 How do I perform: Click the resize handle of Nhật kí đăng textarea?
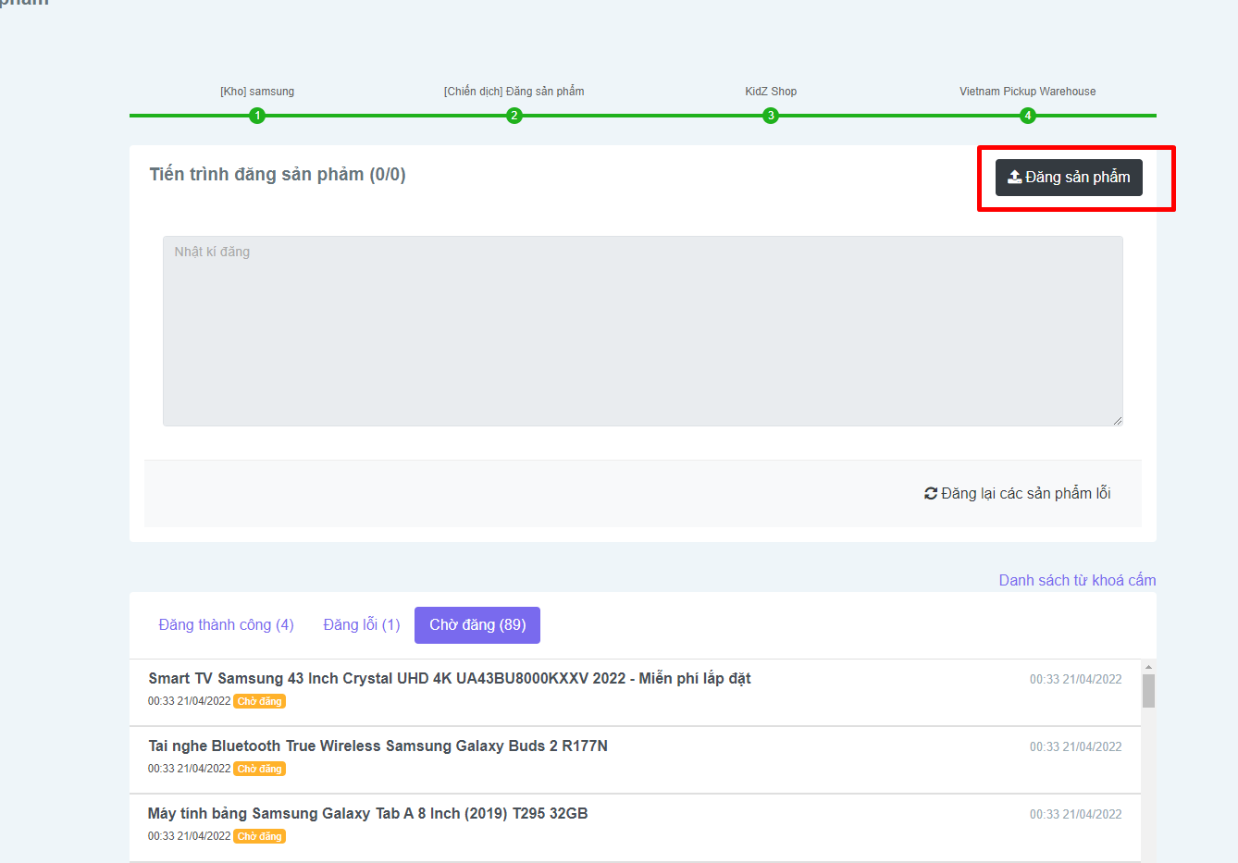[x=1117, y=420]
